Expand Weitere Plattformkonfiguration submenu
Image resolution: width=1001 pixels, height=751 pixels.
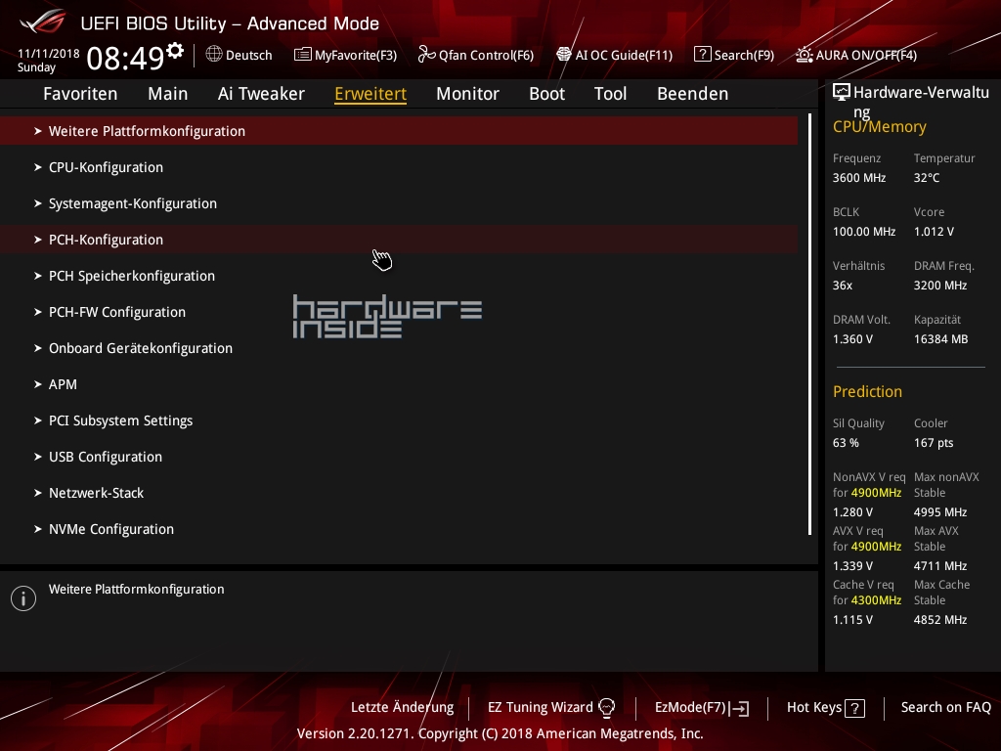tap(147, 131)
